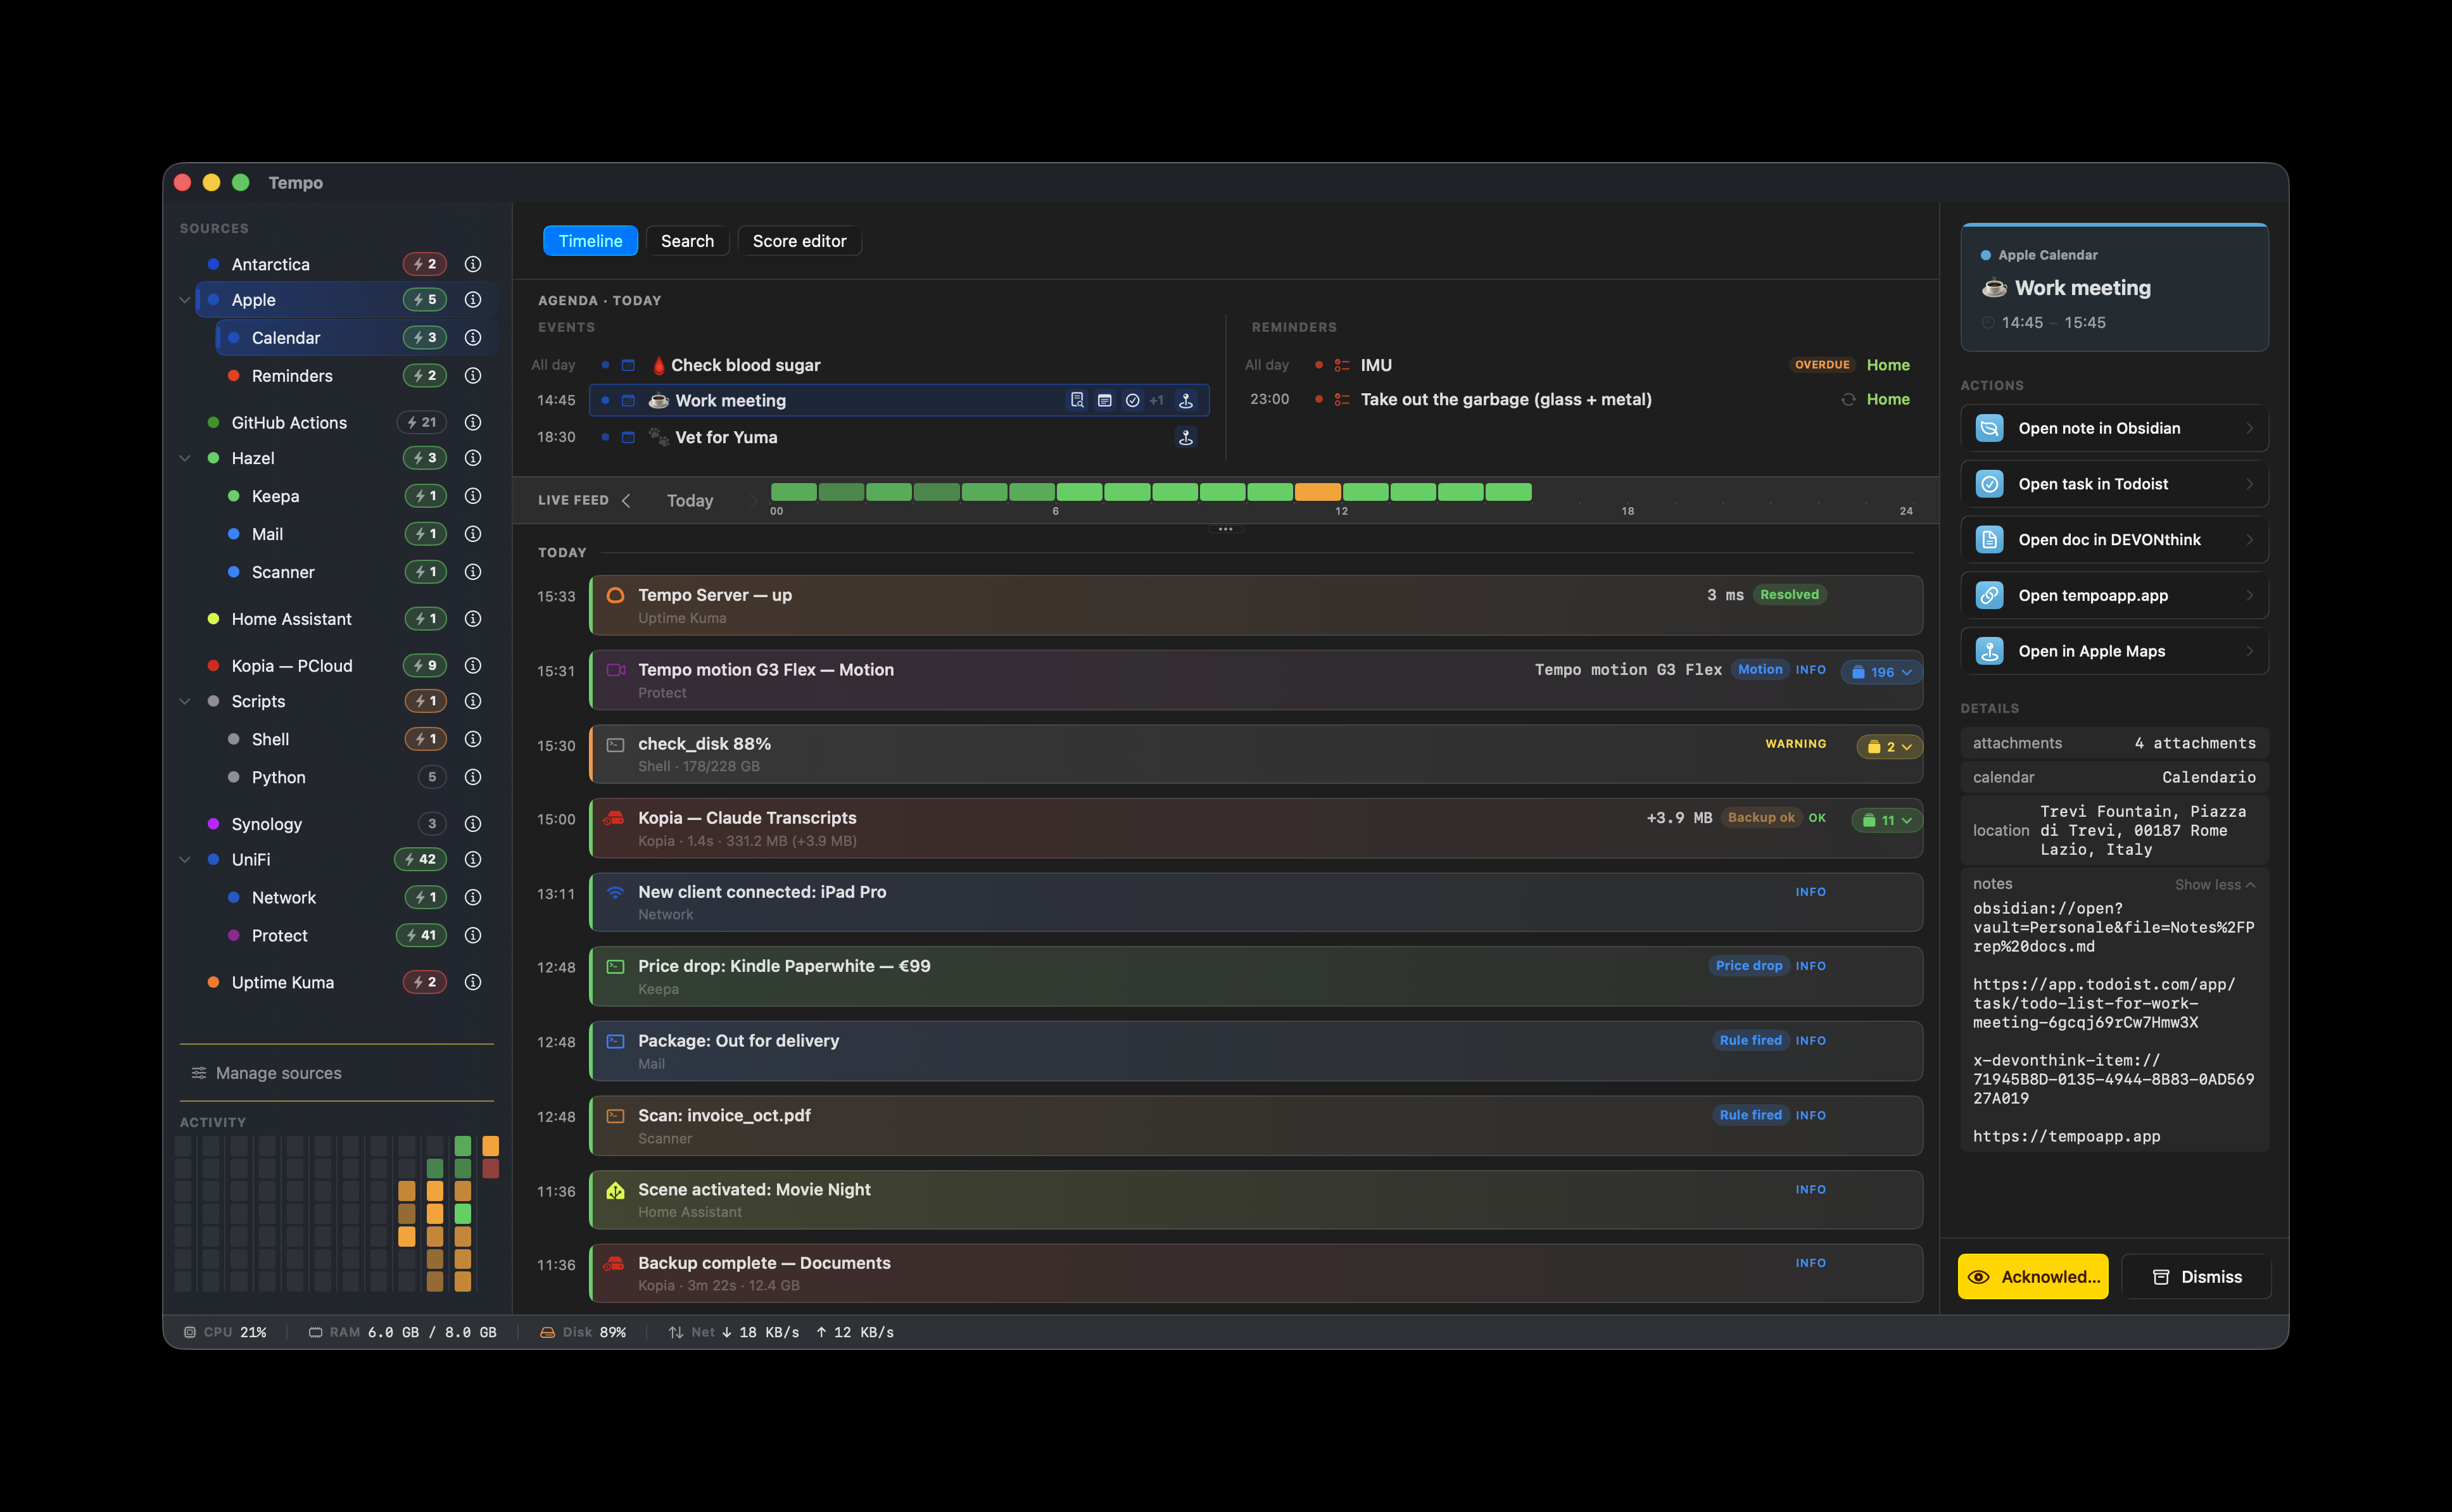
Task: Collapse notes with Show less
Action: point(2215,884)
